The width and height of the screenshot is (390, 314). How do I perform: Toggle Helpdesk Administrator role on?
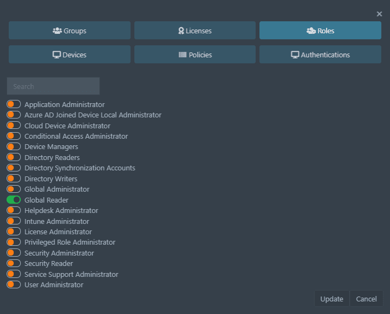(x=14, y=211)
